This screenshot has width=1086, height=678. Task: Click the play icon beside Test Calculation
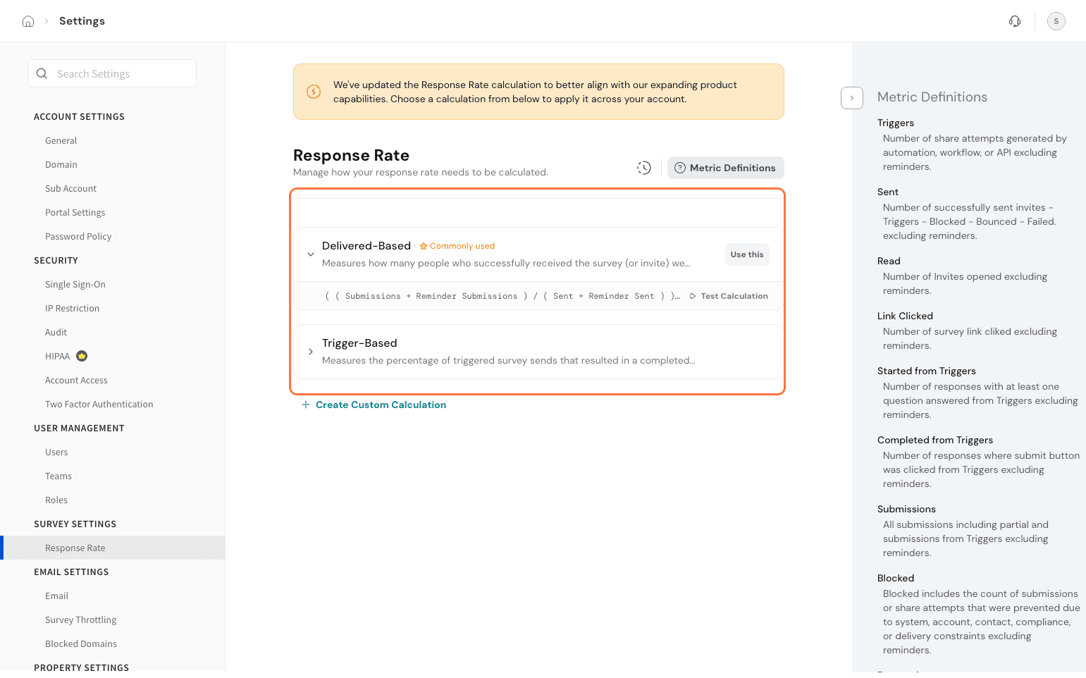tap(693, 296)
